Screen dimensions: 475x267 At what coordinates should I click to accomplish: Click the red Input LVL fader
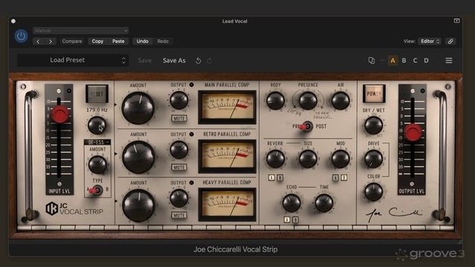click(x=60, y=114)
